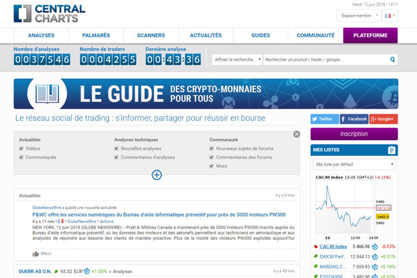Open the French flag language selector

[x=390, y=16]
